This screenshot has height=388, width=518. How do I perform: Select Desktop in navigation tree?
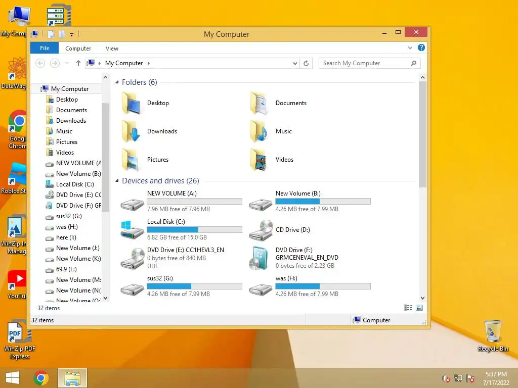pyautogui.click(x=67, y=100)
